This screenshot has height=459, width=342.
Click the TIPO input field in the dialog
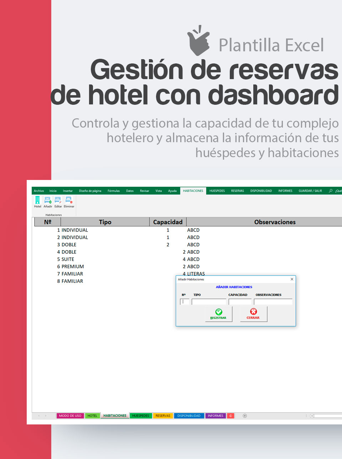click(x=209, y=302)
